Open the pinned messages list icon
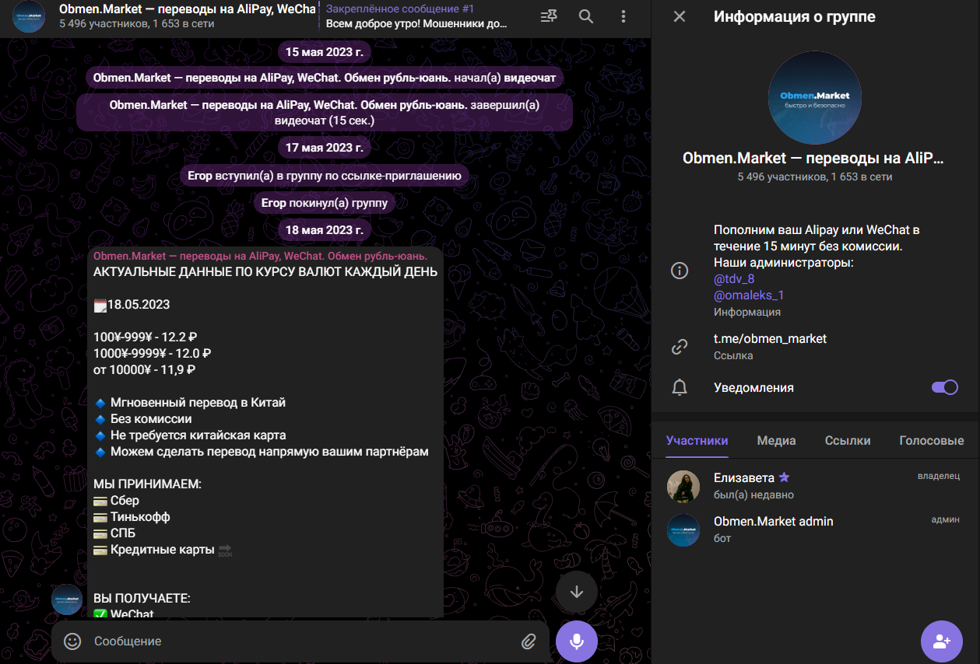Image resolution: width=980 pixels, height=664 pixels. pos(548,16)
